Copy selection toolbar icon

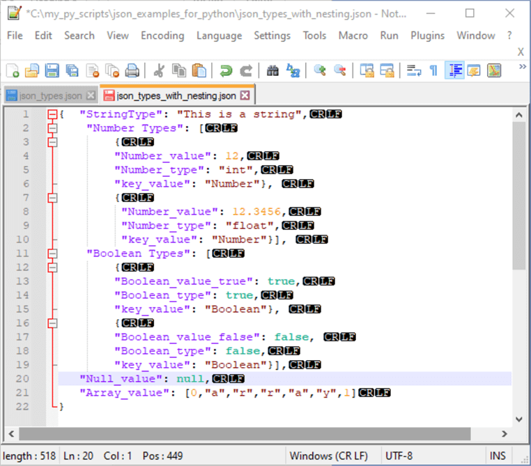pos(179,71)
